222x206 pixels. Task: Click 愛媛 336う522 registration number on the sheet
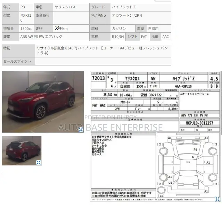point(151,95)
